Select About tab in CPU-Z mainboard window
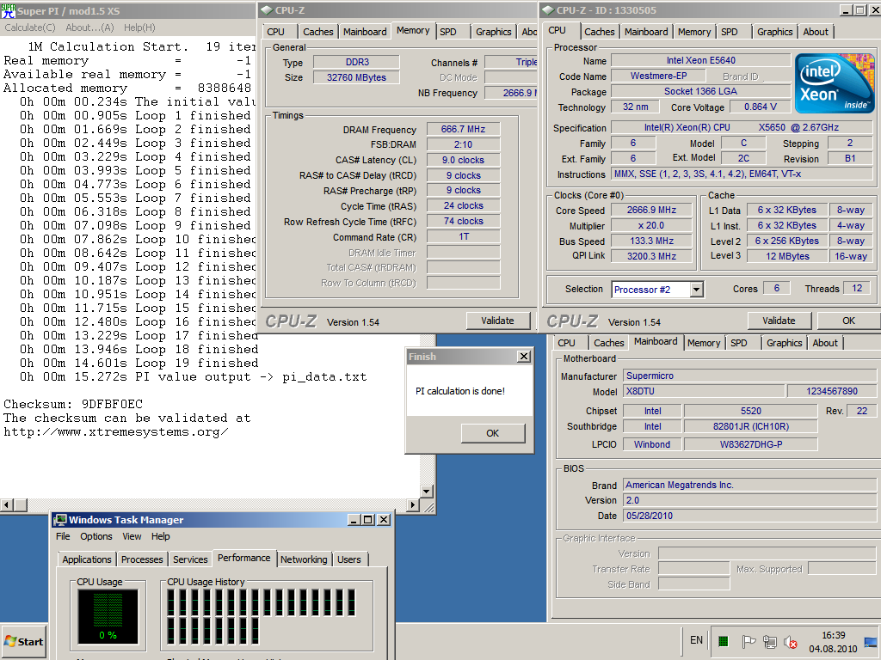The image size is (881, 660). click(825, 343)
